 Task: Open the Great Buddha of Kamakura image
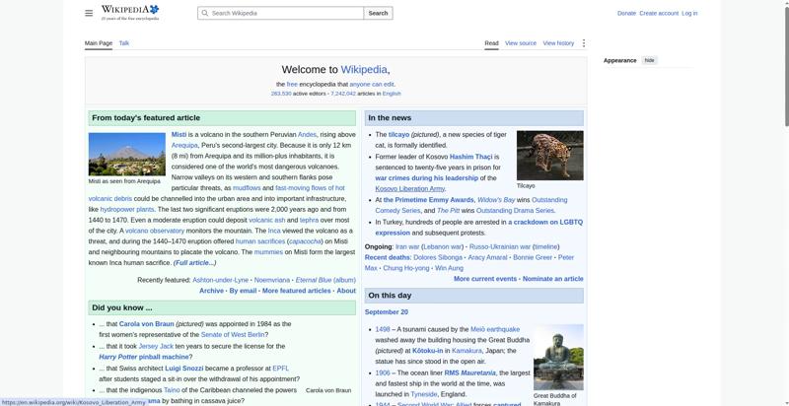tap(558, 357)
